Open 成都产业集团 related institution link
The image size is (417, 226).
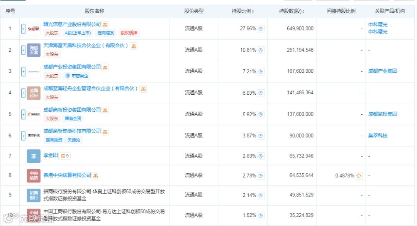click(382, 71)
